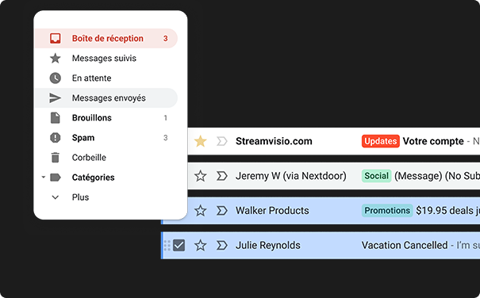Click the Messages envoyés paper plane icon

[x=55, y=98]
